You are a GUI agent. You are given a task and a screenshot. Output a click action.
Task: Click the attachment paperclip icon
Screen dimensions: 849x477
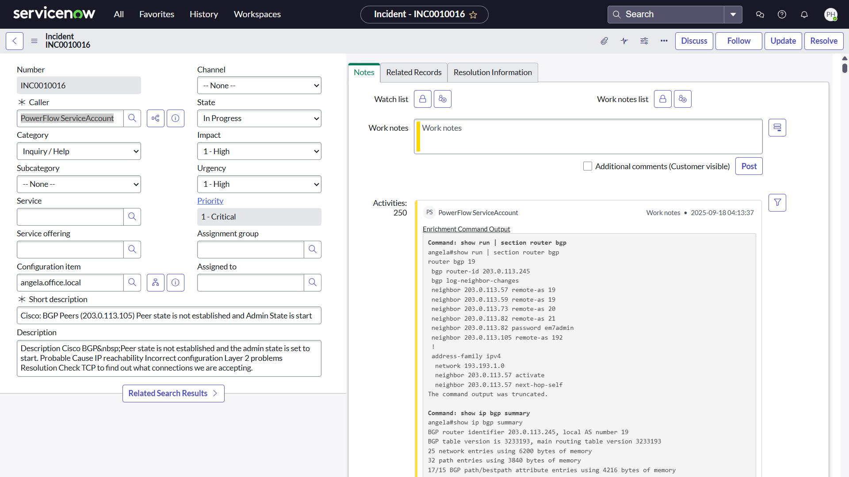click(604, 41)
